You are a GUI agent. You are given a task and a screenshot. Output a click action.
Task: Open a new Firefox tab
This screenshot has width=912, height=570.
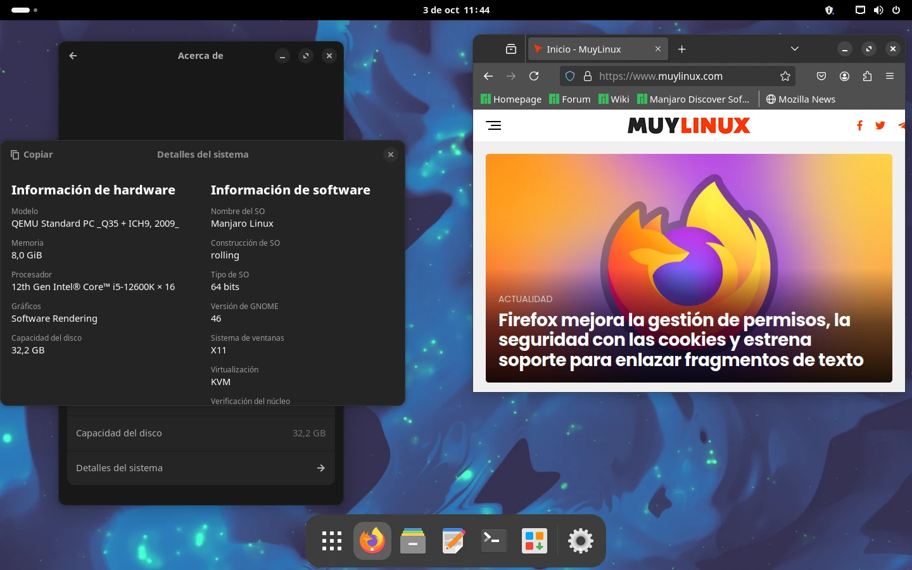point(682,49)
